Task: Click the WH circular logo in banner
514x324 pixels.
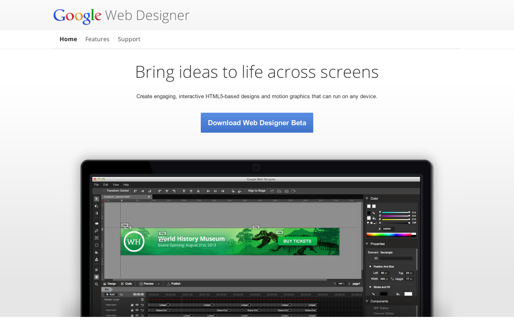Action: [134, 241]
